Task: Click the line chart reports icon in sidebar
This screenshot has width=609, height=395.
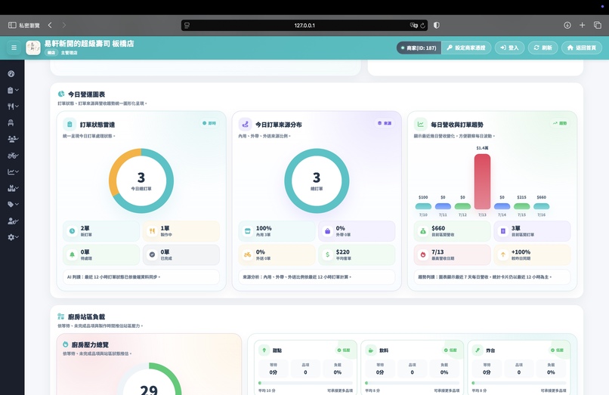Action: [x=11, y=171]
